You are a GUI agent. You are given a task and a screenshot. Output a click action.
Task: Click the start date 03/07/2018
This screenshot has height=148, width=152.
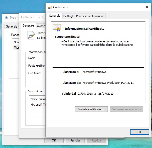tap(85, 94)
